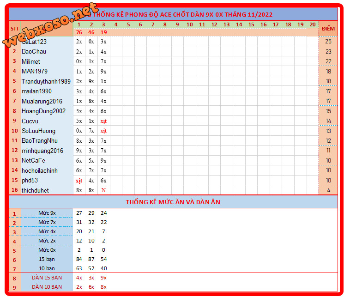
Task: Select the Mức 2x row label
Action: pyautogui.click(x=47, y=241)
